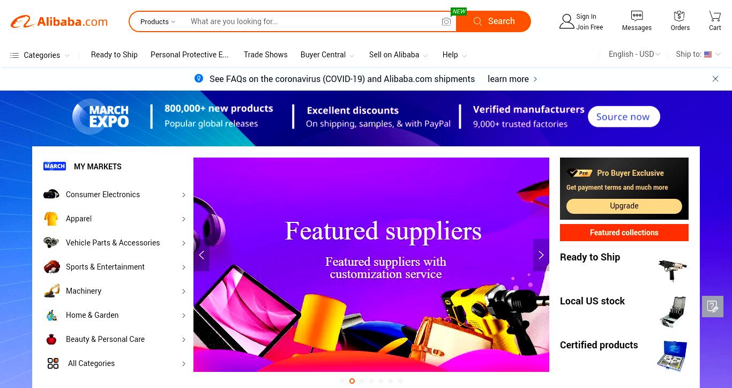Show the previous banner slide

pyautogui.click(x=201, y=255)
